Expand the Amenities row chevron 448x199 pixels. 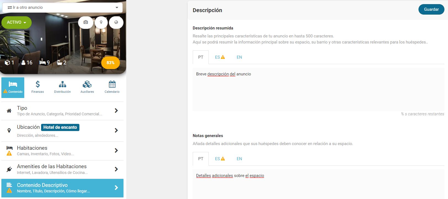[116, 169]
